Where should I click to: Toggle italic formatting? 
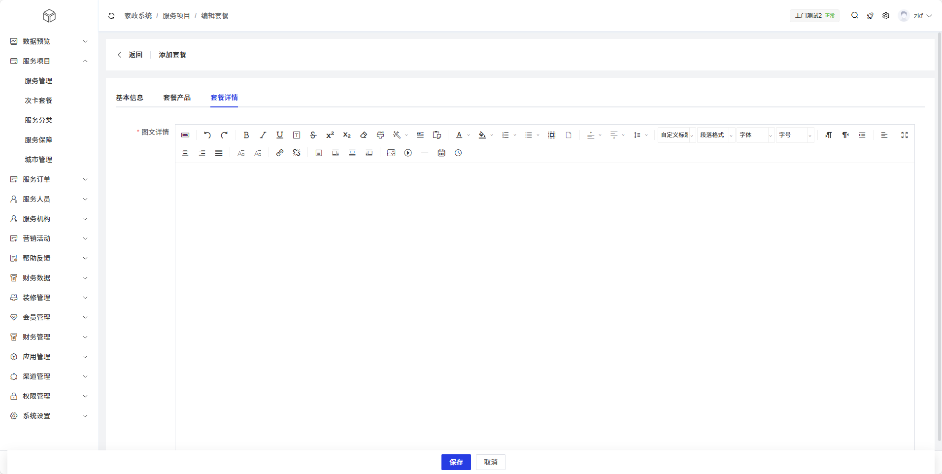pos(263,135)
